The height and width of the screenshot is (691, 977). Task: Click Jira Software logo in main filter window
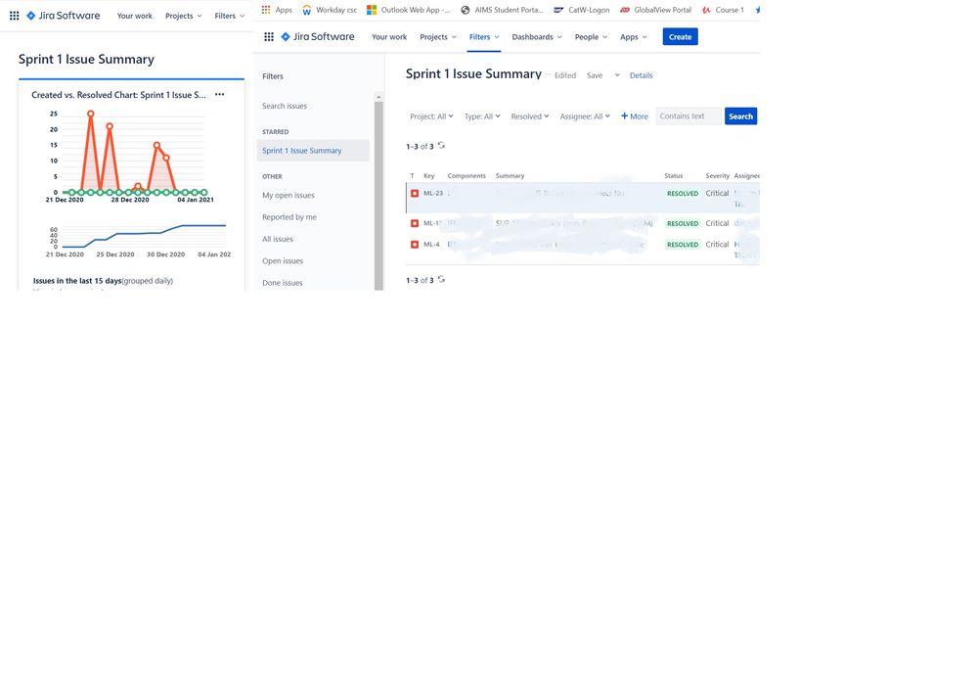(x=318, y=37)
